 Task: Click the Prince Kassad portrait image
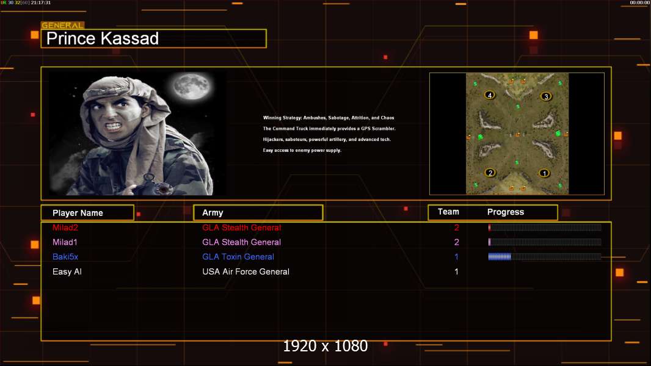[x=138, y=133]
